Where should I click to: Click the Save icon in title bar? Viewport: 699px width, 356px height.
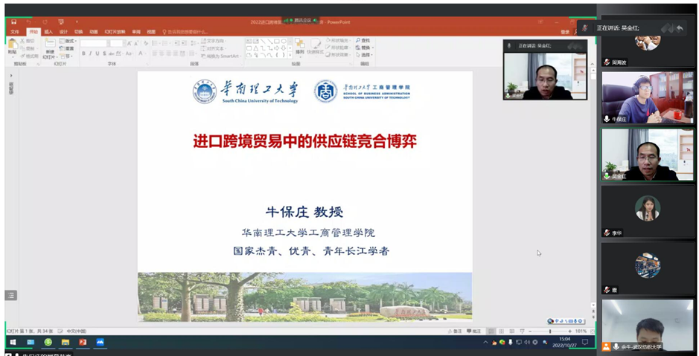coord(12,22)
